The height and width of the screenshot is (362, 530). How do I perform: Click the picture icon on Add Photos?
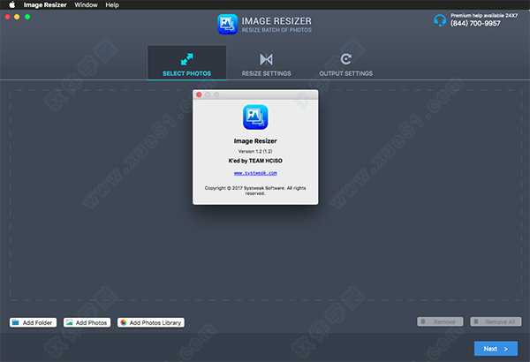click(69, 322)
